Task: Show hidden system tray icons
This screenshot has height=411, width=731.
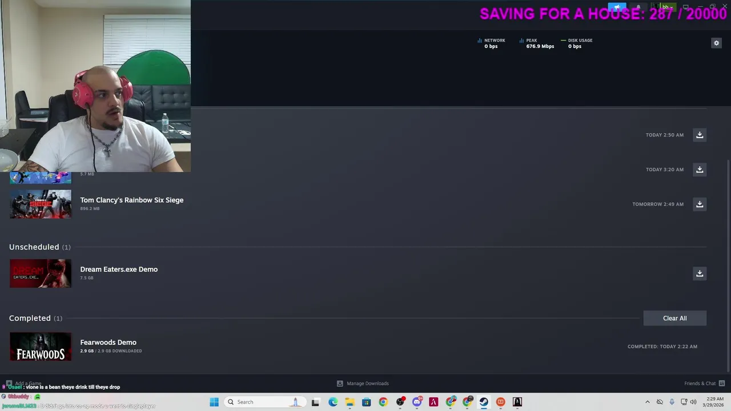Action: coord(647,402)
